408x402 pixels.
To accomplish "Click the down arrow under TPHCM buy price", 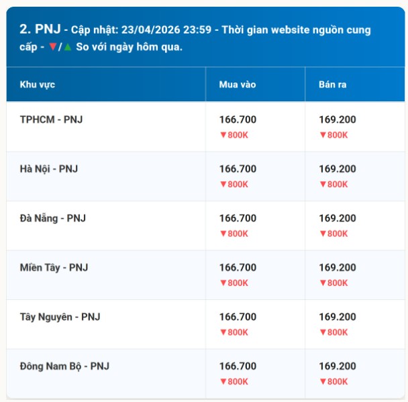I will tap(223, 135).
